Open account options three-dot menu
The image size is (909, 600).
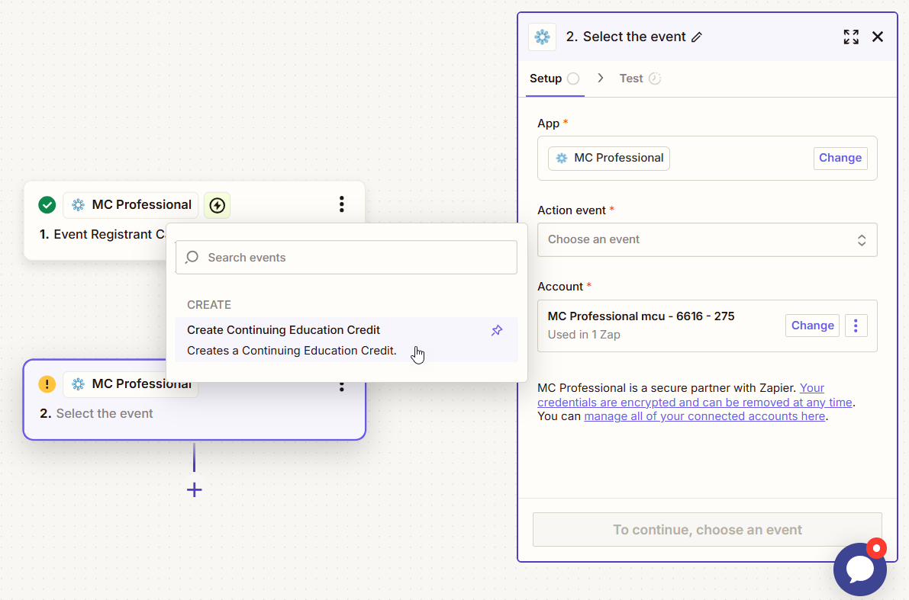pyautogui.click(x=856, y=326)
